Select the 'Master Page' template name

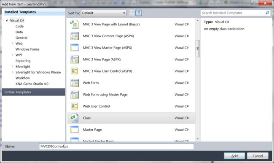coord(92,130)
